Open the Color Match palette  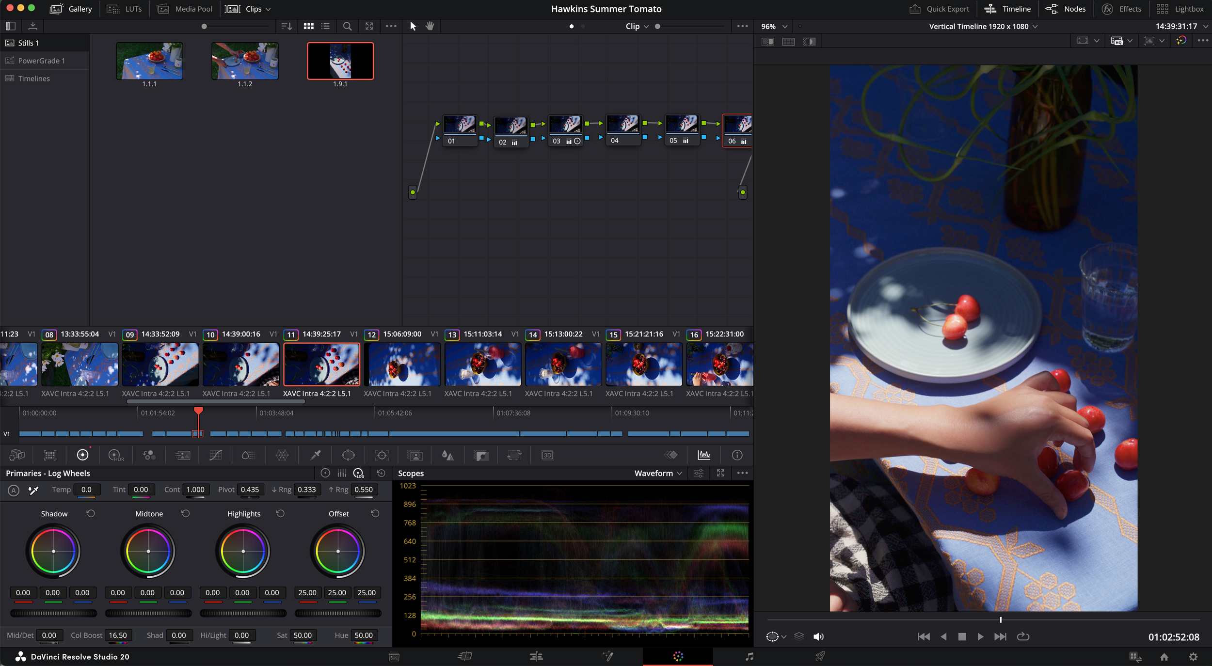coord(50,455)
